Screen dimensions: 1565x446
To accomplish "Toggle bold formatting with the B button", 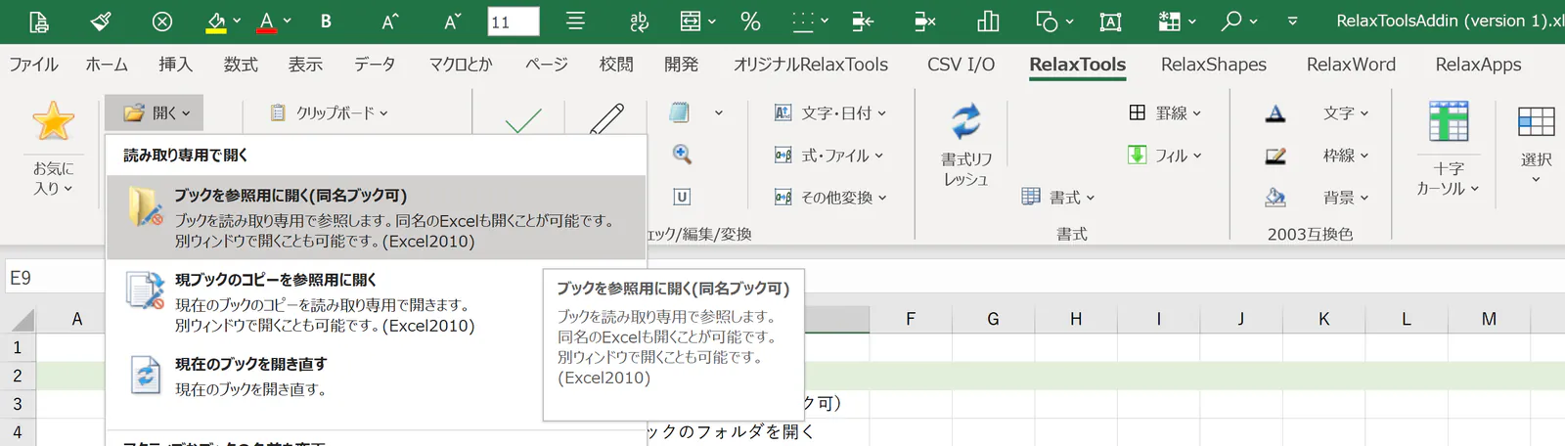I will [x=326, y=22].
